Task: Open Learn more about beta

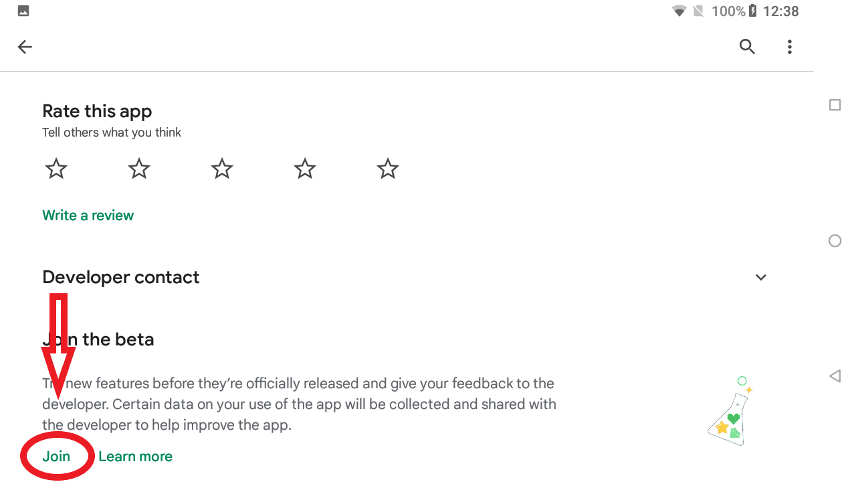Action: pyautogui.click(x=135, y=457)
